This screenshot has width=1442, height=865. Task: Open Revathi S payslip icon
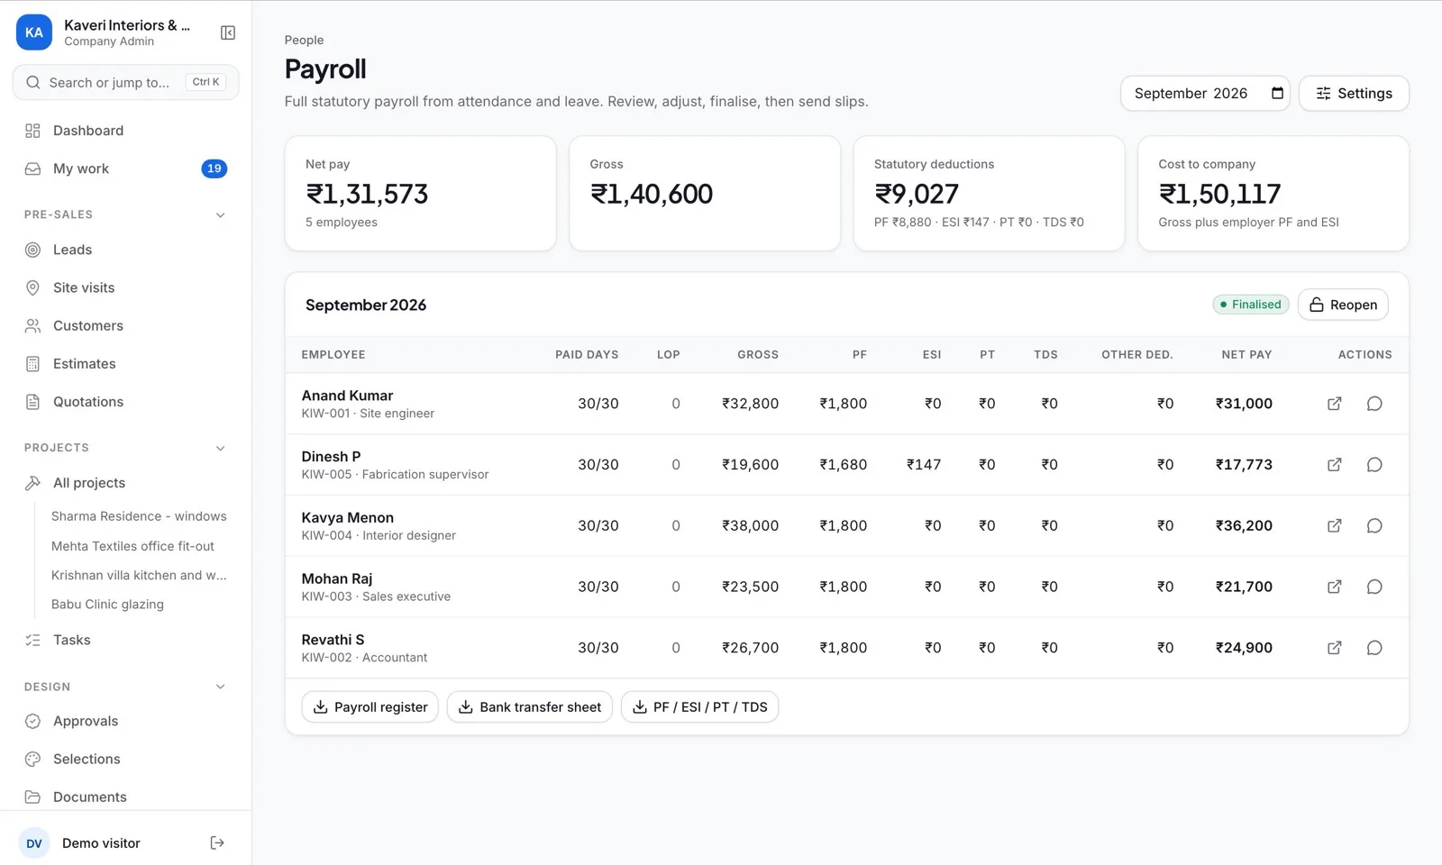click(x=1335, y=648)
